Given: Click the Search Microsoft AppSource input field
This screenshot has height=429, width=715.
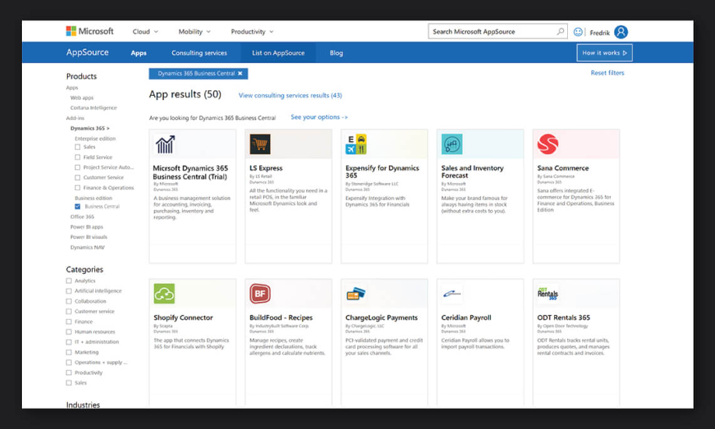Looking at the screenshot, I should click(491, 32).
